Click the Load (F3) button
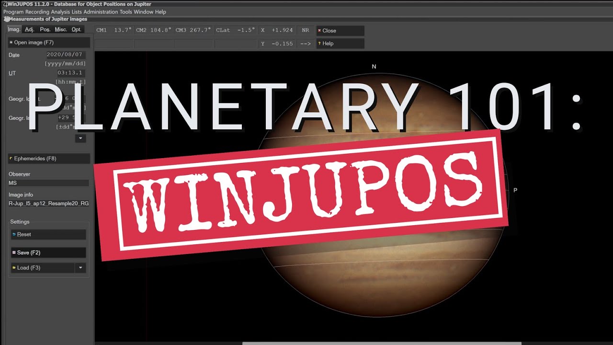Screen dimensions: 613x345 (43, 268)
